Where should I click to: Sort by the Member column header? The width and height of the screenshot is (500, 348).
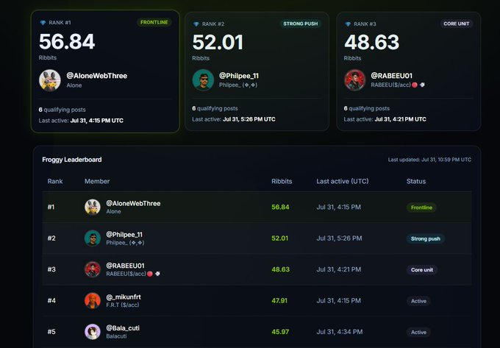[x=97, y=181]
